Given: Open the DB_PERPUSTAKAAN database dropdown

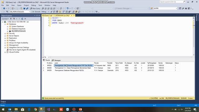Looking at the screenshot, I should click(30, 12).
